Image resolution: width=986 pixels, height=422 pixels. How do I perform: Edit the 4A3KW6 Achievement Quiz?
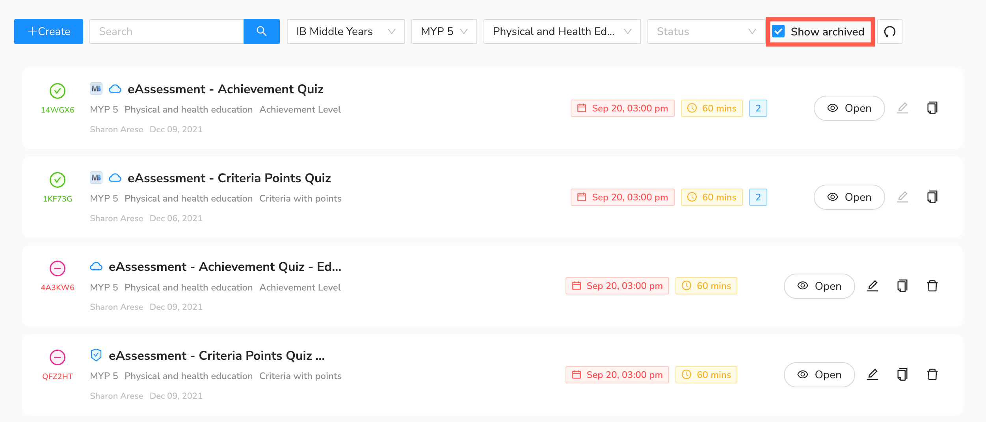coord(873,286)
